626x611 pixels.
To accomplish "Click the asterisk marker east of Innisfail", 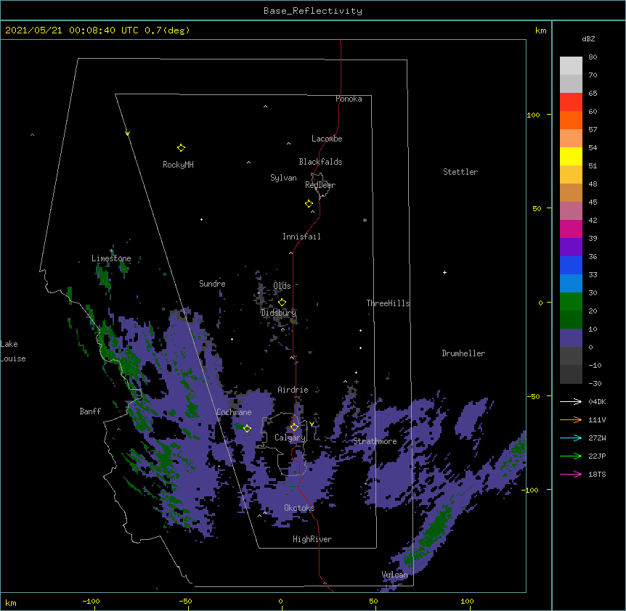I will (x=365, y=220).
